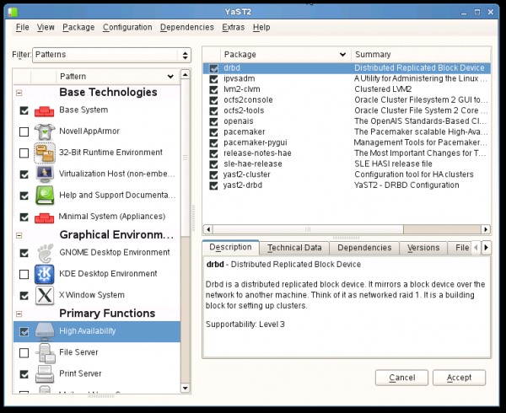506x413 pixels.
Task: Click the pattern list scroll up arrow
Action: [186, 75]
